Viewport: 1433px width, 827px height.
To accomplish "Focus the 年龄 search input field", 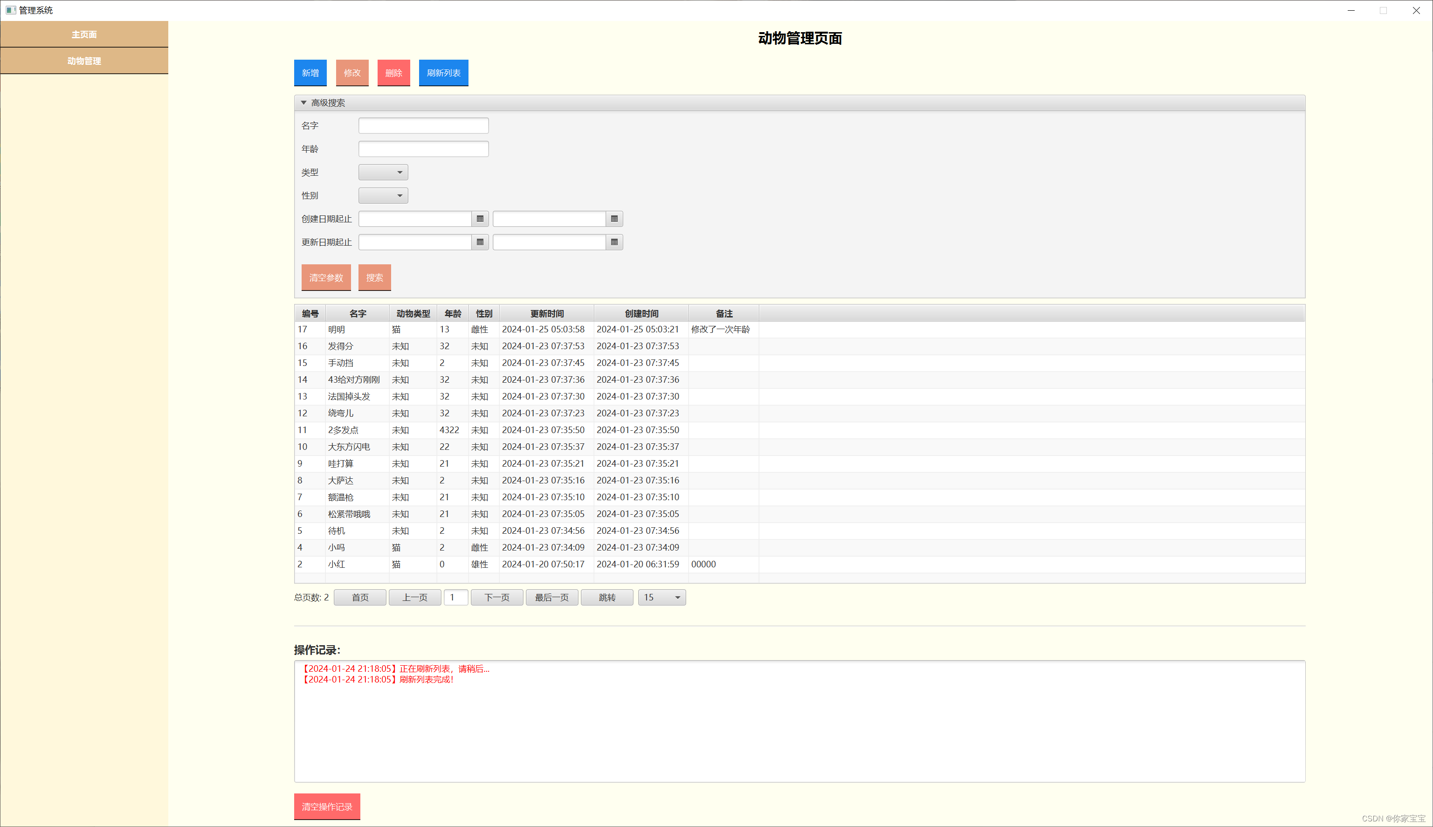I will coord(424,149).
